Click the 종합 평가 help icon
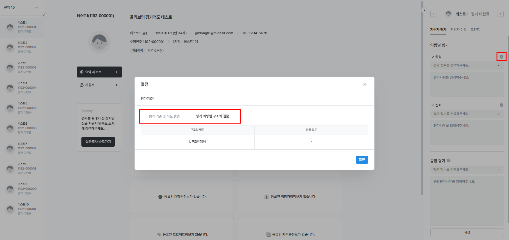The width and height of the screenshot is (509, 240). coord(449,161)
